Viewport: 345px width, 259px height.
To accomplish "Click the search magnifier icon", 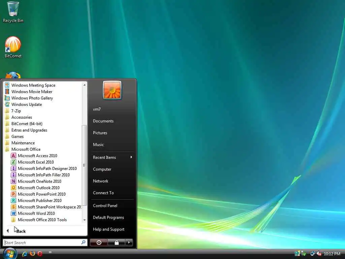I will pos(83,242).
